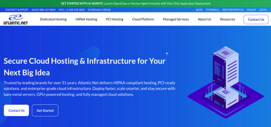Open the Tutorials link

coord(212,10)
